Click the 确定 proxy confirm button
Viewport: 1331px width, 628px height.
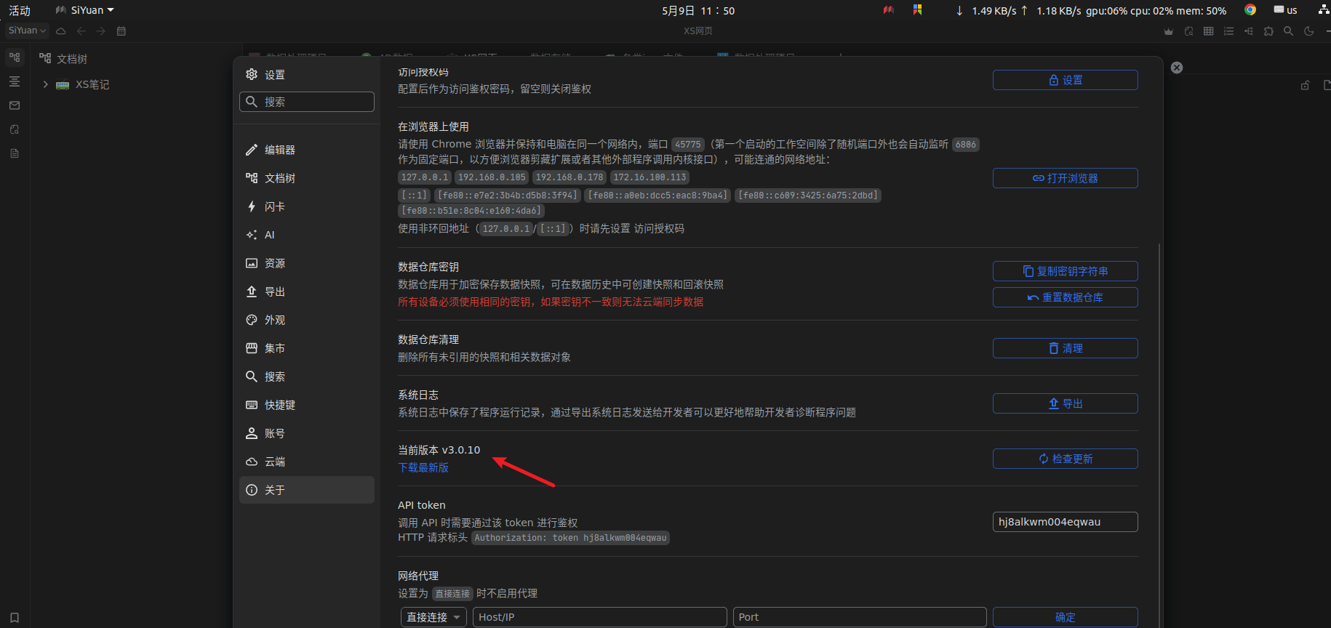point(1066,617)
